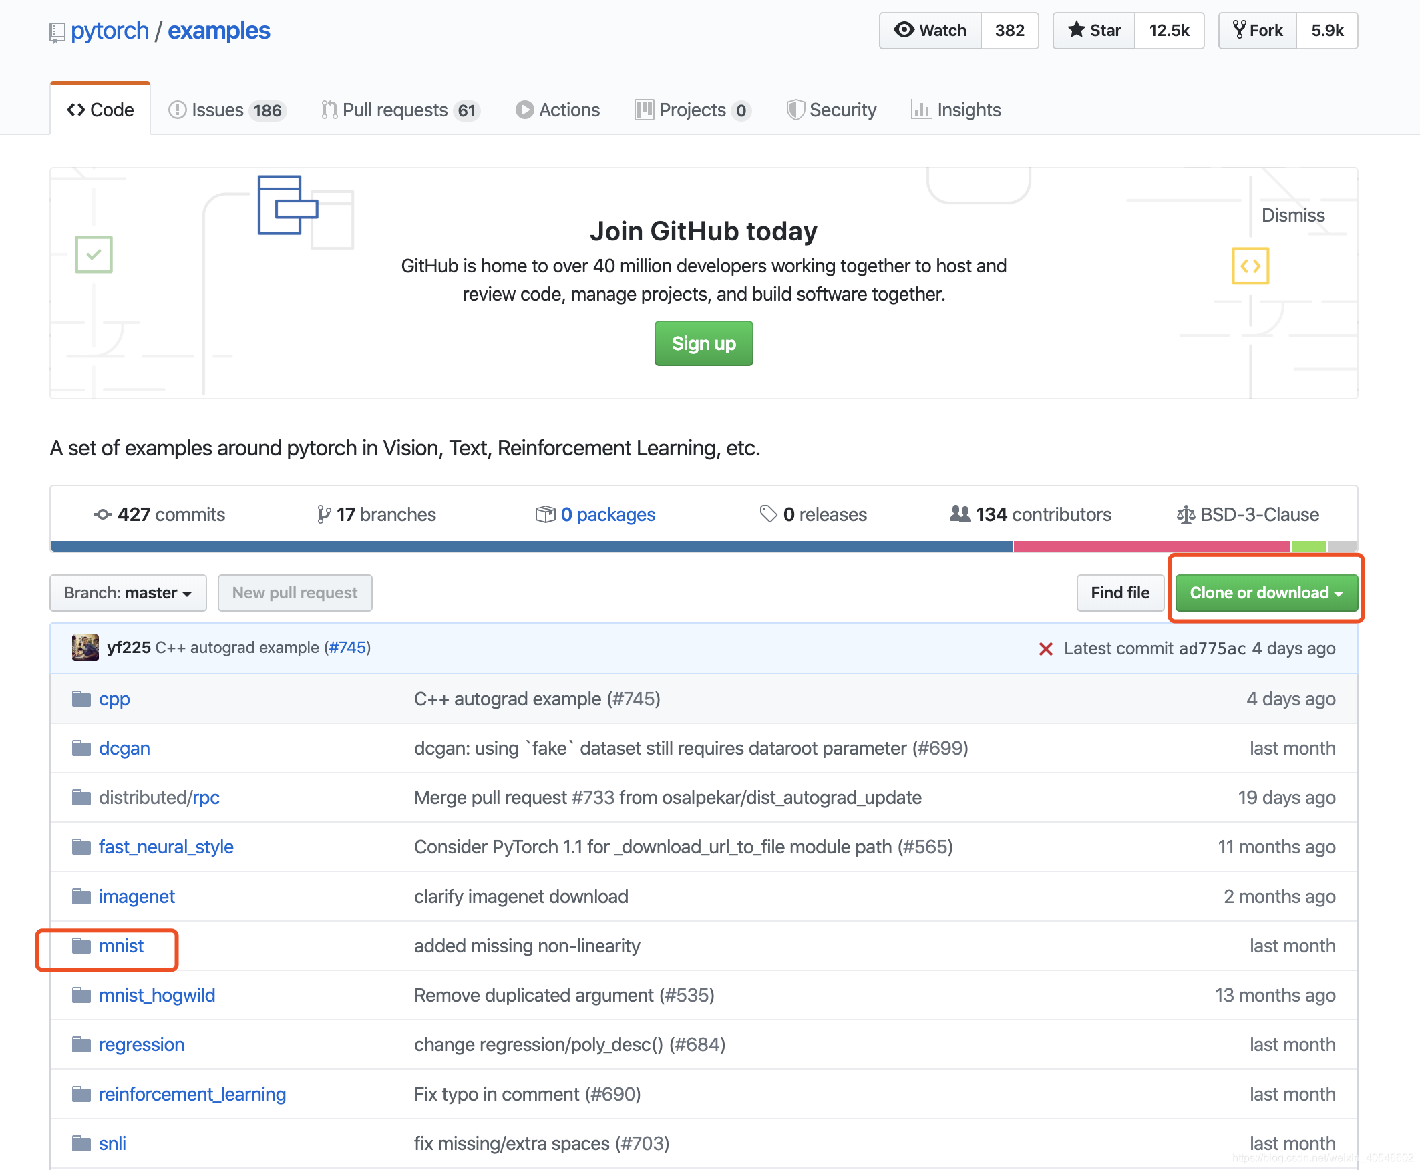Click the blue language bar segment
This screenshot has width=1420, height=1170.
[532, 546]
